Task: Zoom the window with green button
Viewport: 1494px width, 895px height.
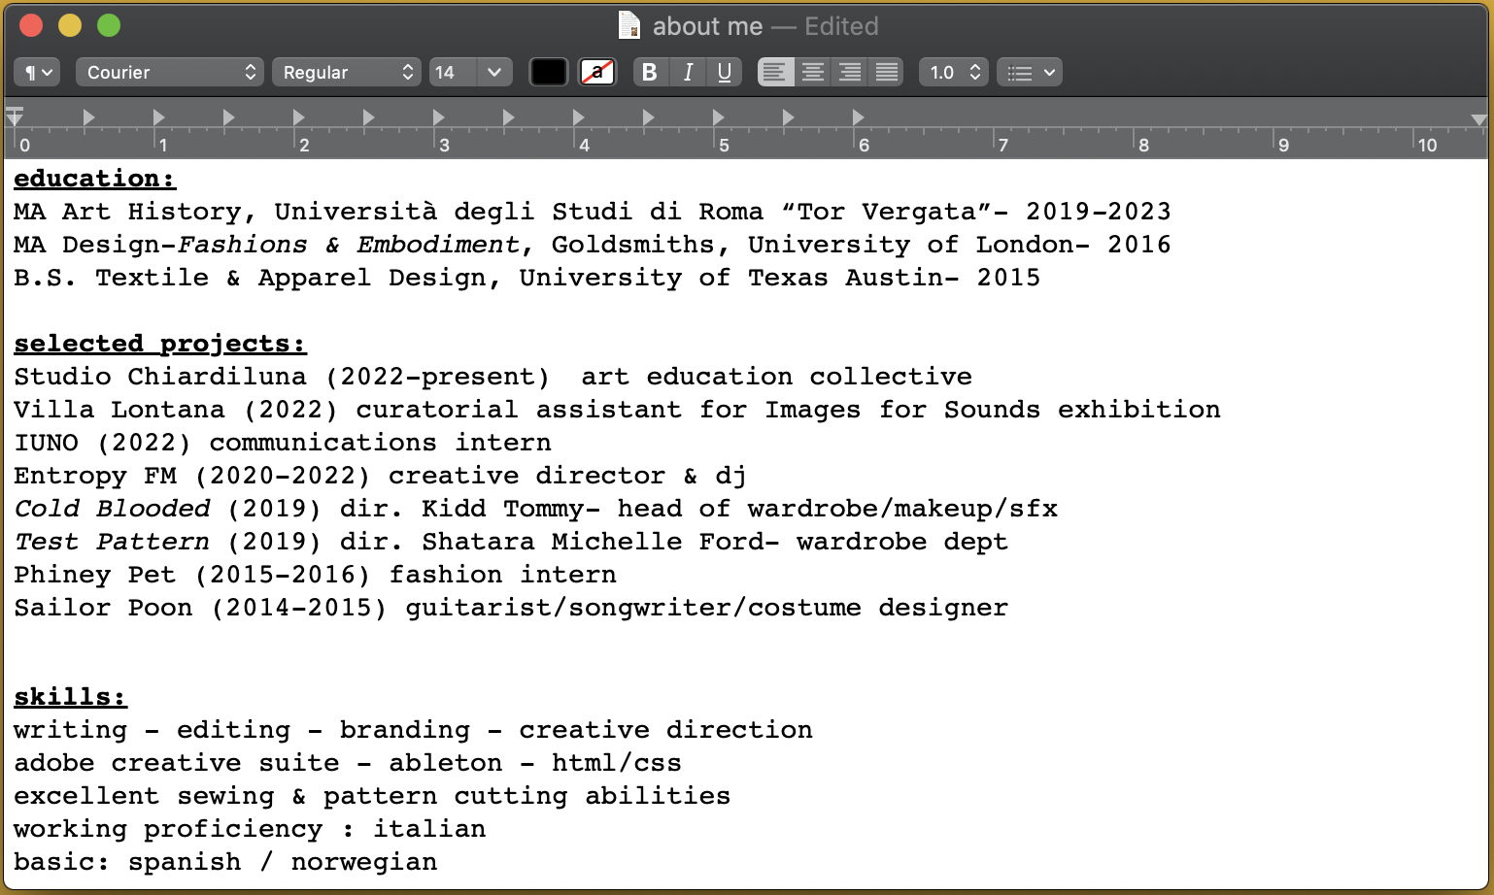Action: tap(109, 25)
